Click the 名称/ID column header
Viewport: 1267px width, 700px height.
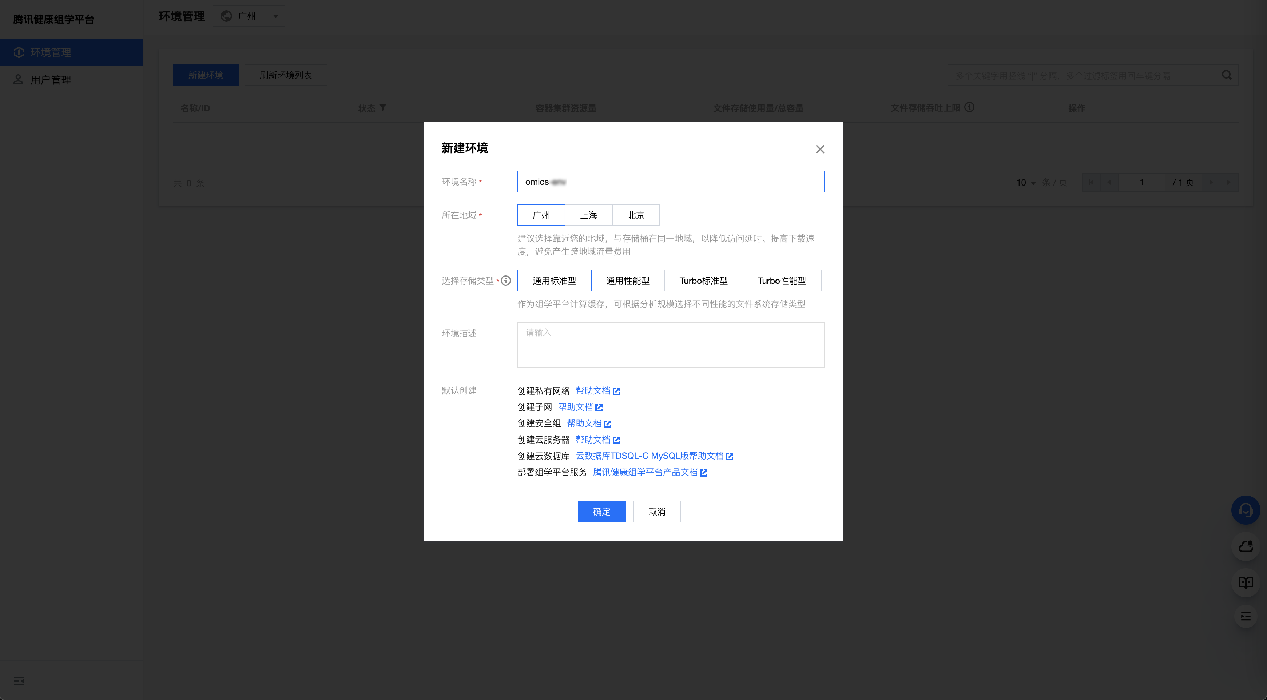[195, 108]
